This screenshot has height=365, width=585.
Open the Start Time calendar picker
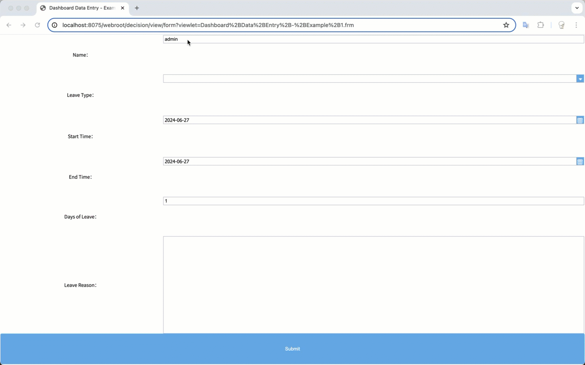pos(580,120)
